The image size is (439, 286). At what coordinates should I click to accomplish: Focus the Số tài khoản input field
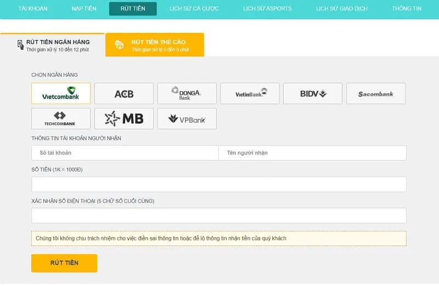click(x=125, y=153)
